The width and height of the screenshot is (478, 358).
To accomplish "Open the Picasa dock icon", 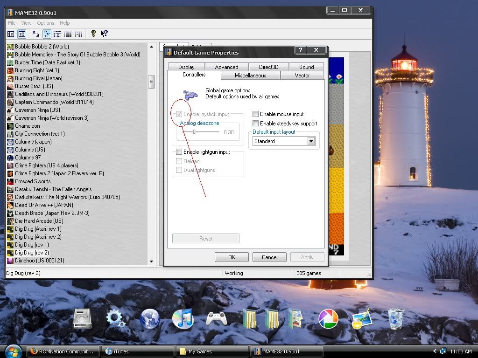I will [x=328, y=319].
